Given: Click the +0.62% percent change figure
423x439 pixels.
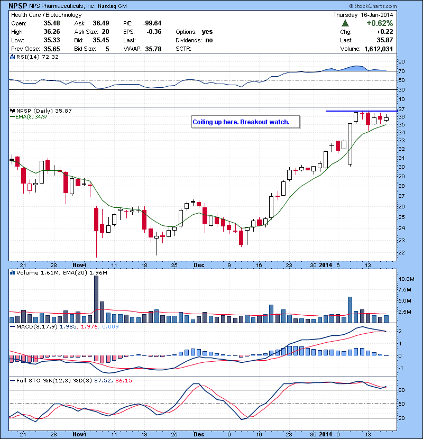Looking at the screenshot, I should 380,23.
